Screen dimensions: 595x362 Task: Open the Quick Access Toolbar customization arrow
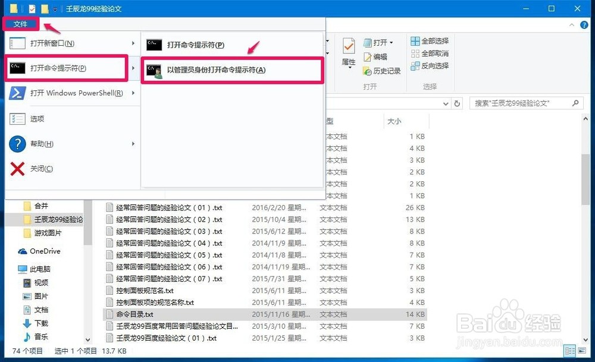[55, 9]
